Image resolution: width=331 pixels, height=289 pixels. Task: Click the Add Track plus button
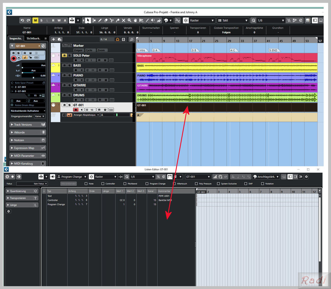[x=54, y=39]
